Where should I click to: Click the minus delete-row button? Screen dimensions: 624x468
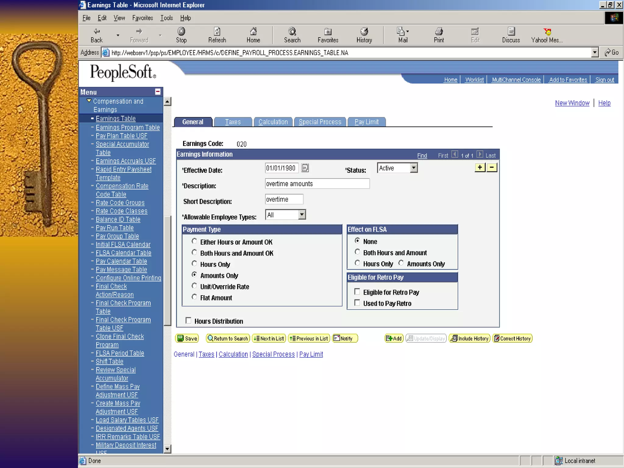[x=492, y=167]
